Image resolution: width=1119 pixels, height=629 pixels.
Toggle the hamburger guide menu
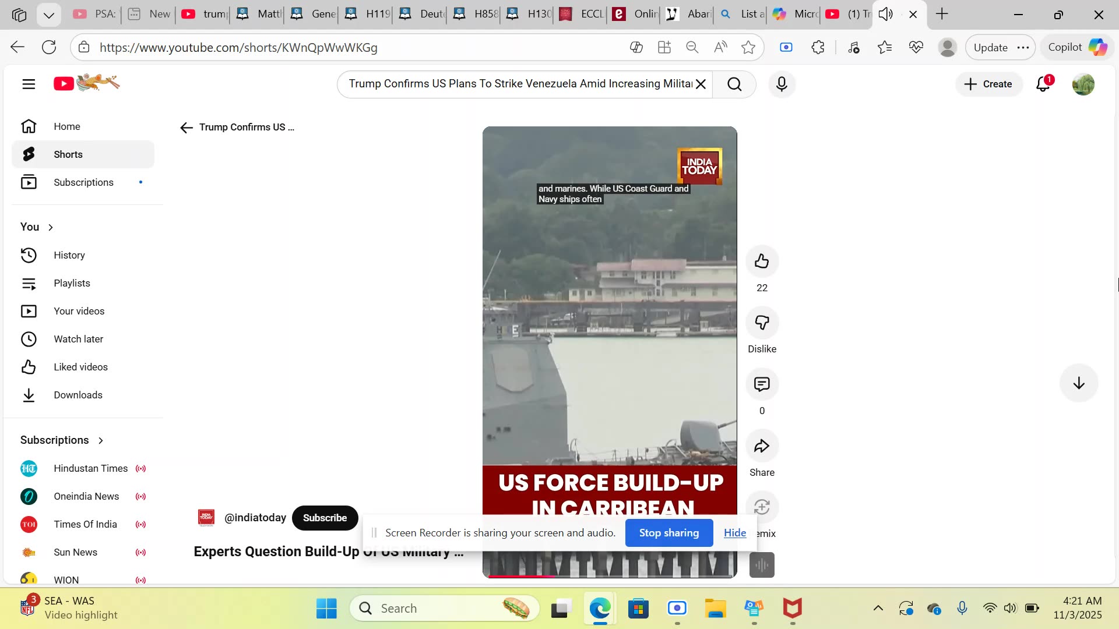29,84
